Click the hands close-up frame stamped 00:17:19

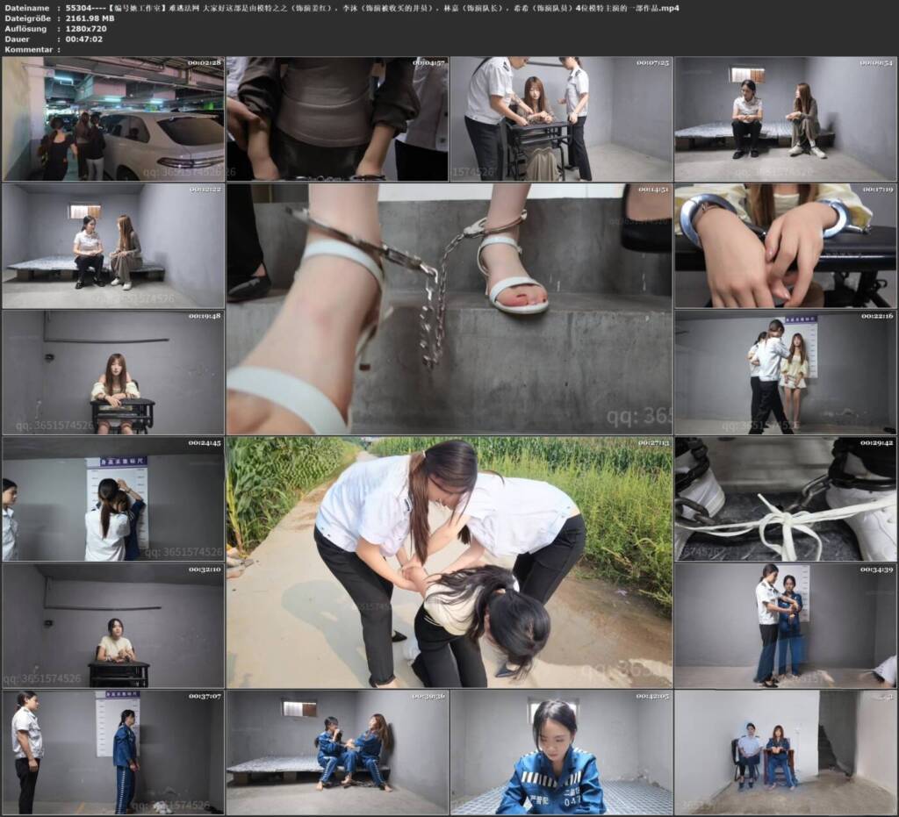click(x=786, y=246)
